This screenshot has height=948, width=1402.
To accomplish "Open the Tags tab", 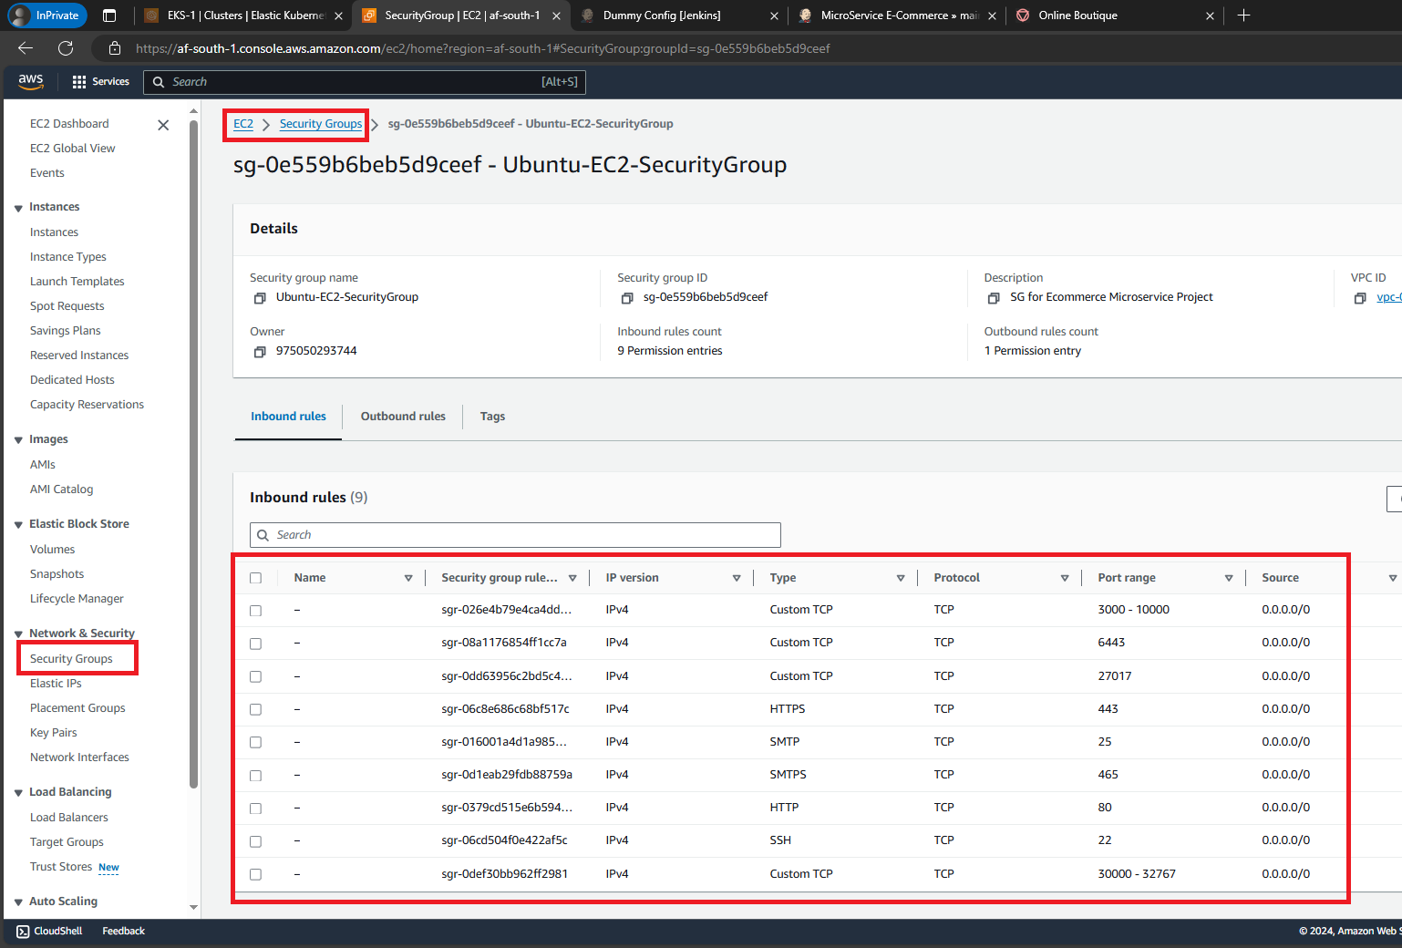I will pyautogui.click(x=492, y=417).
